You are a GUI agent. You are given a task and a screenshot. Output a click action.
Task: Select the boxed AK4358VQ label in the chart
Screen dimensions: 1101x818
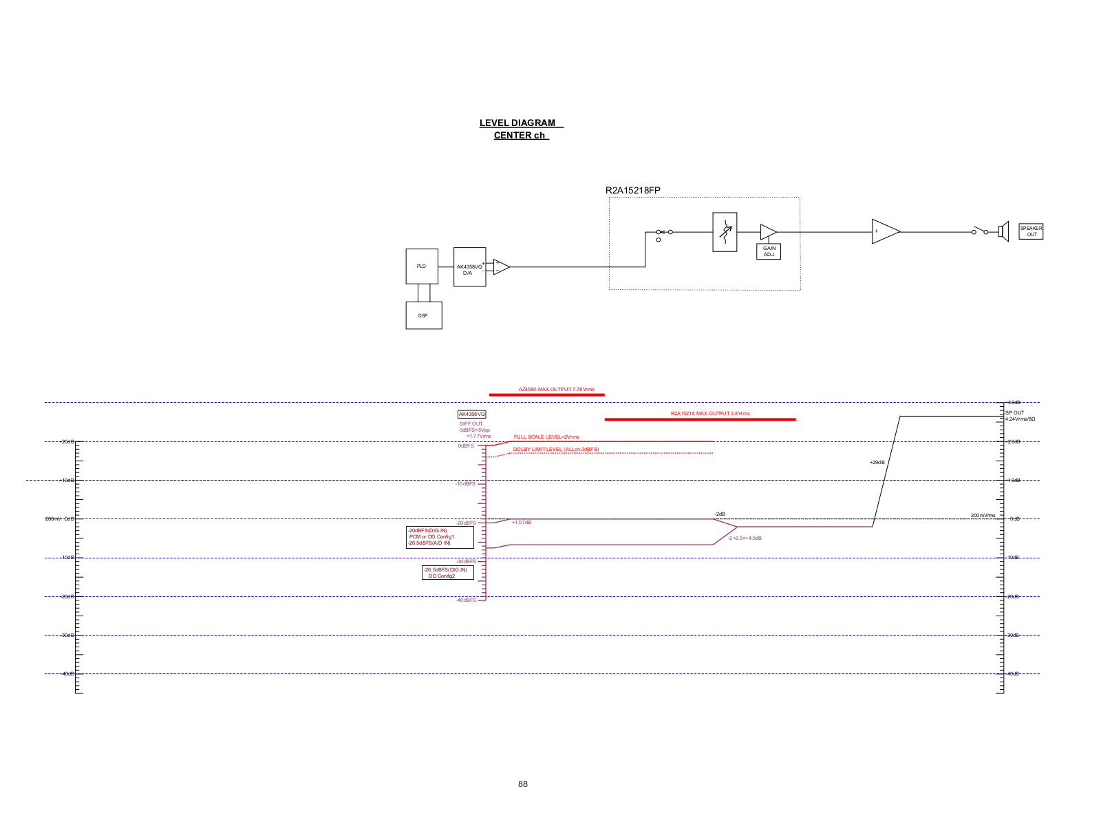471,414
